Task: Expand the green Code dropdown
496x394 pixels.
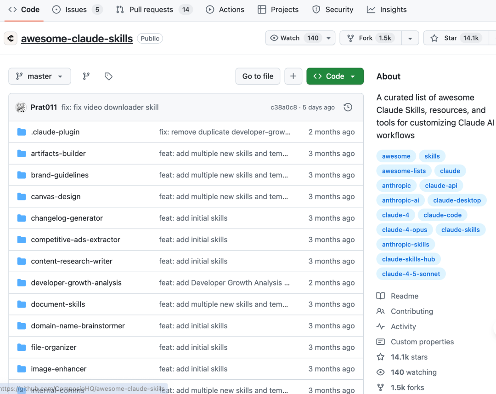Action: click(x=335, y=76)
